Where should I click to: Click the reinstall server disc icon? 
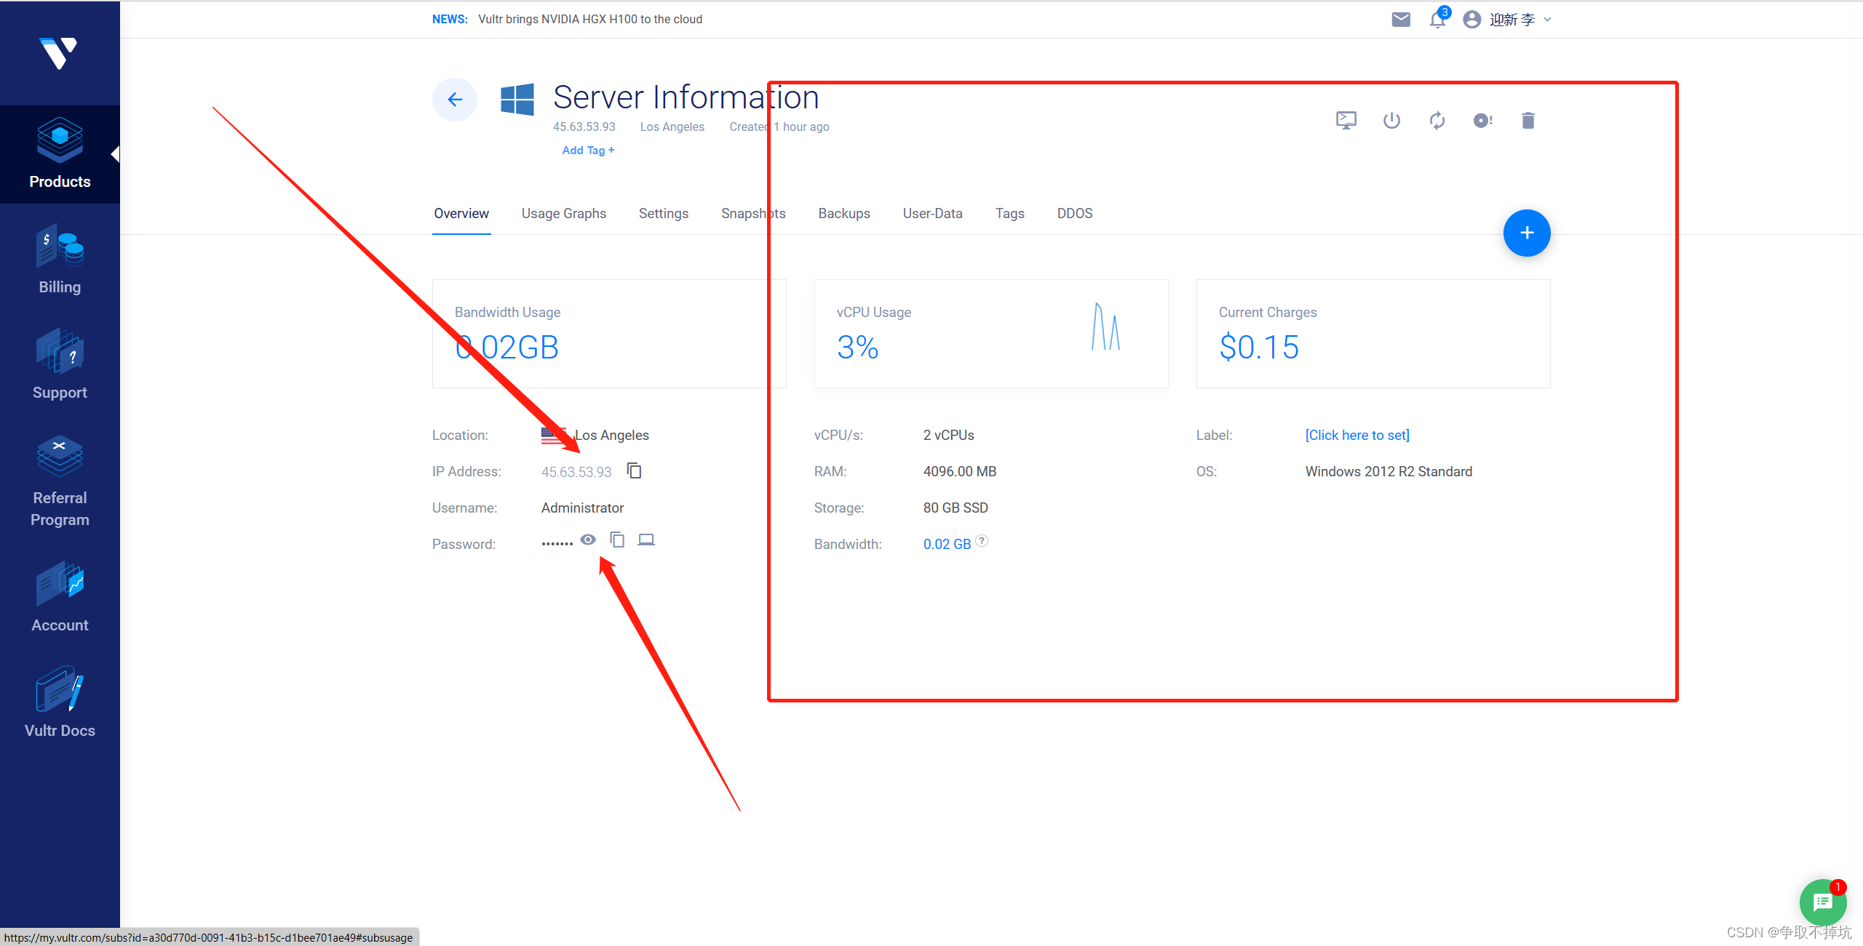(x=1482, y=120)
